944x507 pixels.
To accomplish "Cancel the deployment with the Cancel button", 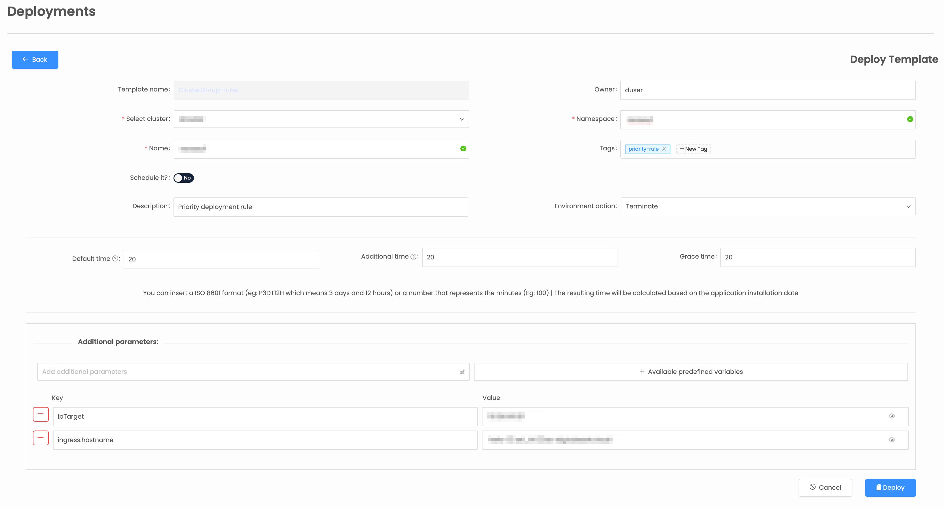I will tap(825, 487).
